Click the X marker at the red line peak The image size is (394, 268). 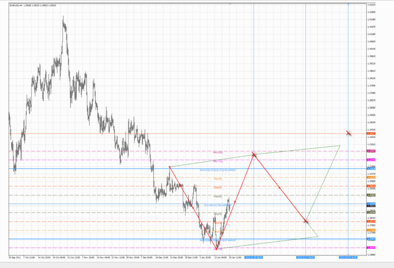click(253, 154)
